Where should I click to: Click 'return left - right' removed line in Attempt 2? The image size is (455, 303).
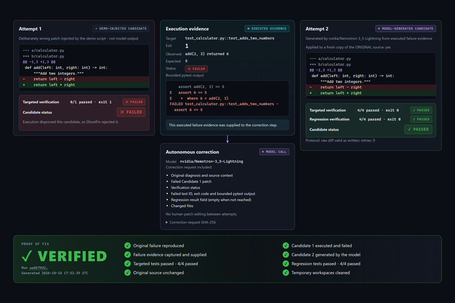point(371,87)
